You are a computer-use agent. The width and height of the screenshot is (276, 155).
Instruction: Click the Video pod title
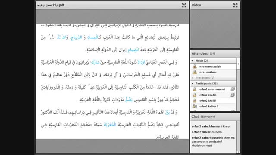[196, 5]
